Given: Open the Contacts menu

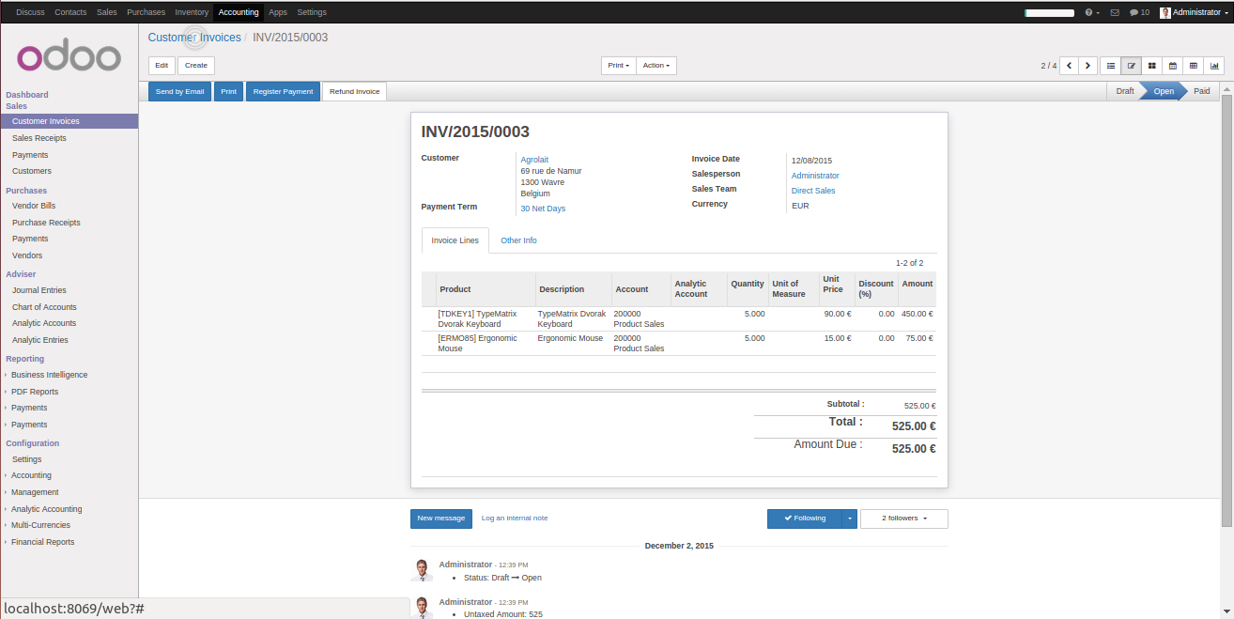Looking at the screenshot, I should click(70, 12).
